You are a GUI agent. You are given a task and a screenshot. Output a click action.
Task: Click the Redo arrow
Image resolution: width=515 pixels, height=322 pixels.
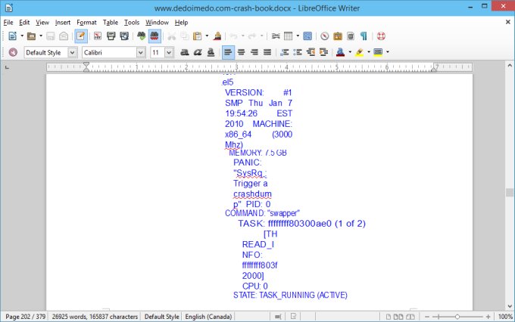[252, 36]
